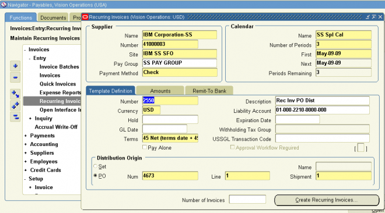385x213 pixels.
Task: Select Open Interface tree item
Action: tap(60, 109)
